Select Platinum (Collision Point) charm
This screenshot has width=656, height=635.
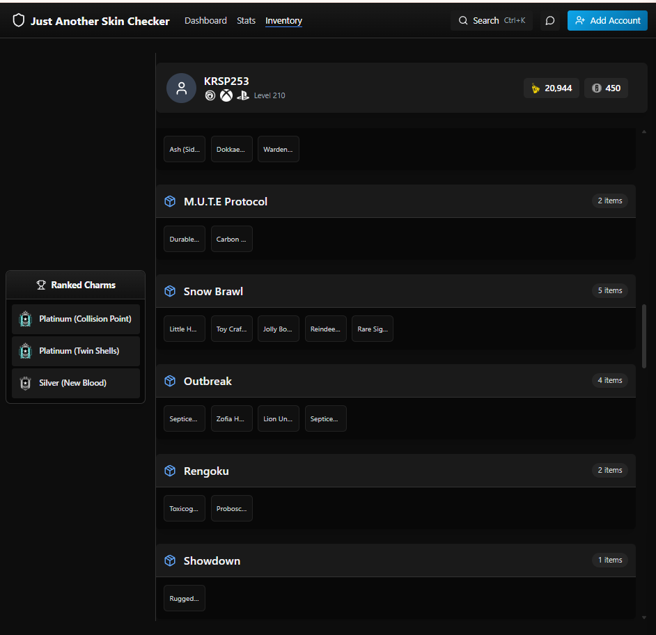pyautogui.click(x=76, y=319)
